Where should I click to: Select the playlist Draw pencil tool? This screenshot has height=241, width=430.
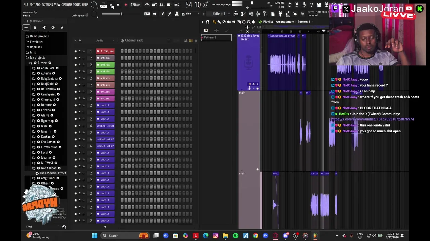pos(214,22)
